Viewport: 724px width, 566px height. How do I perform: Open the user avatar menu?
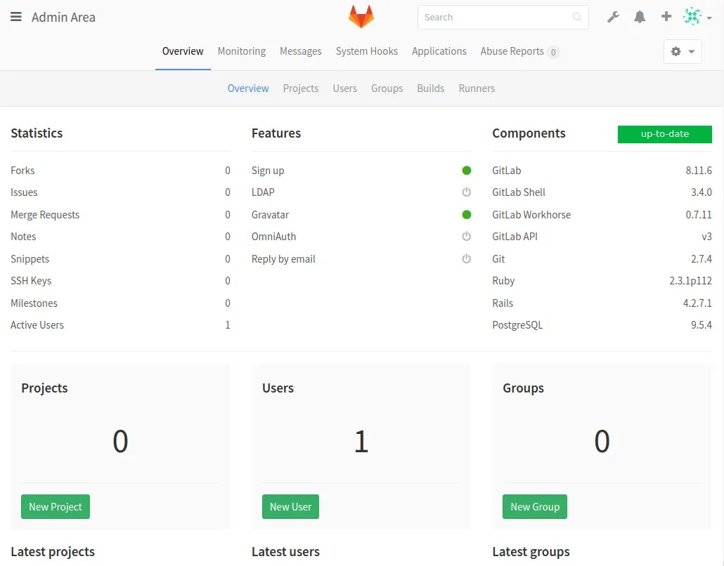[697, 17]
